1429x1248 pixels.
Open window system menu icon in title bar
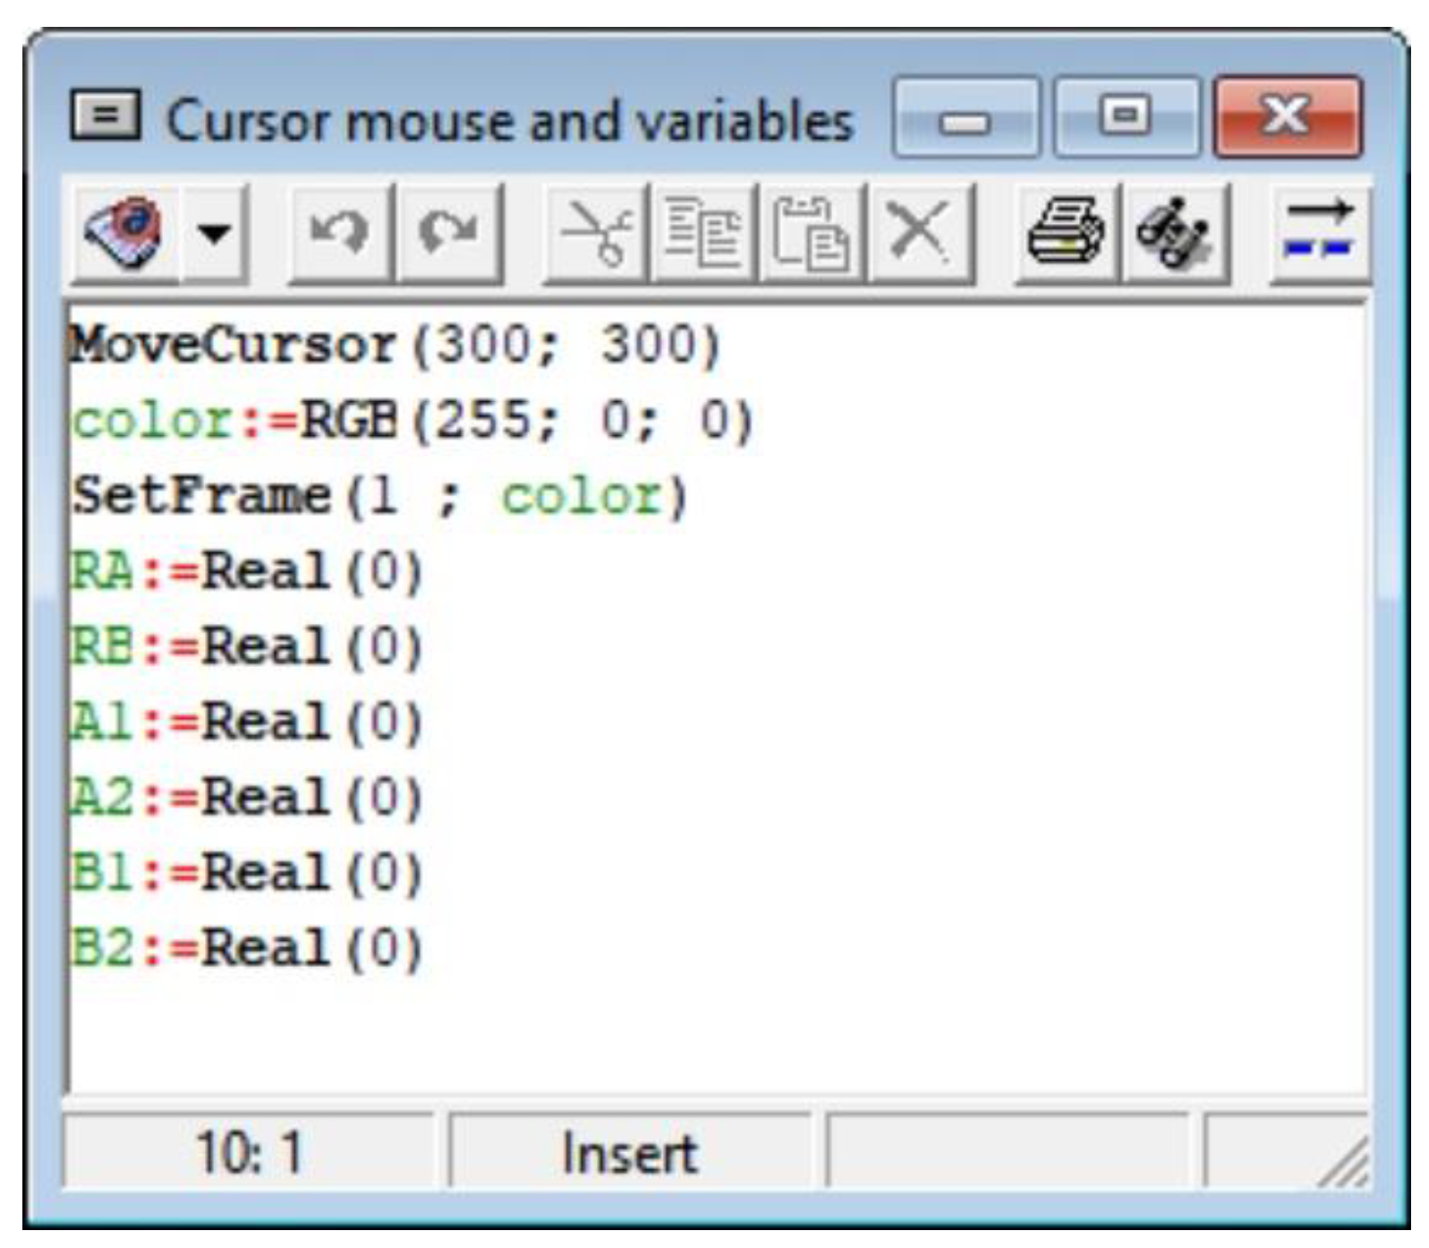click(x=106, y=115)
